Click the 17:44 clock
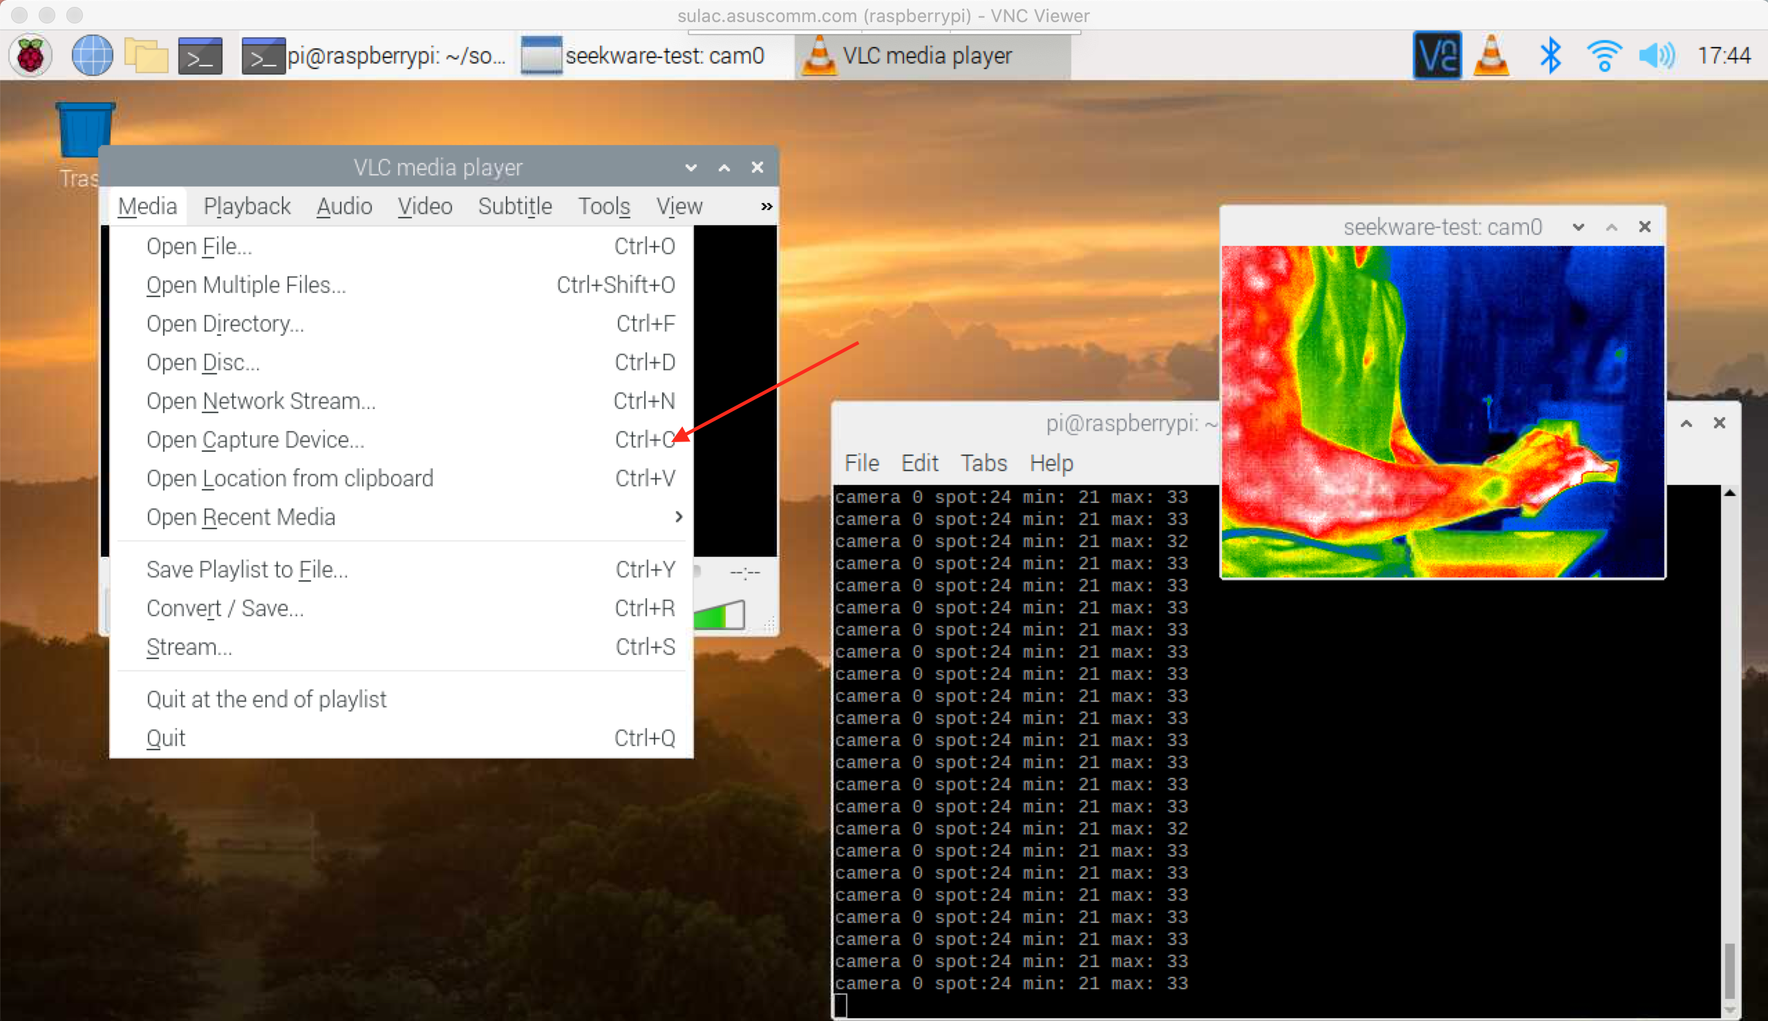Viewport: 1768px width, 1021px height. coord(1724,55)
